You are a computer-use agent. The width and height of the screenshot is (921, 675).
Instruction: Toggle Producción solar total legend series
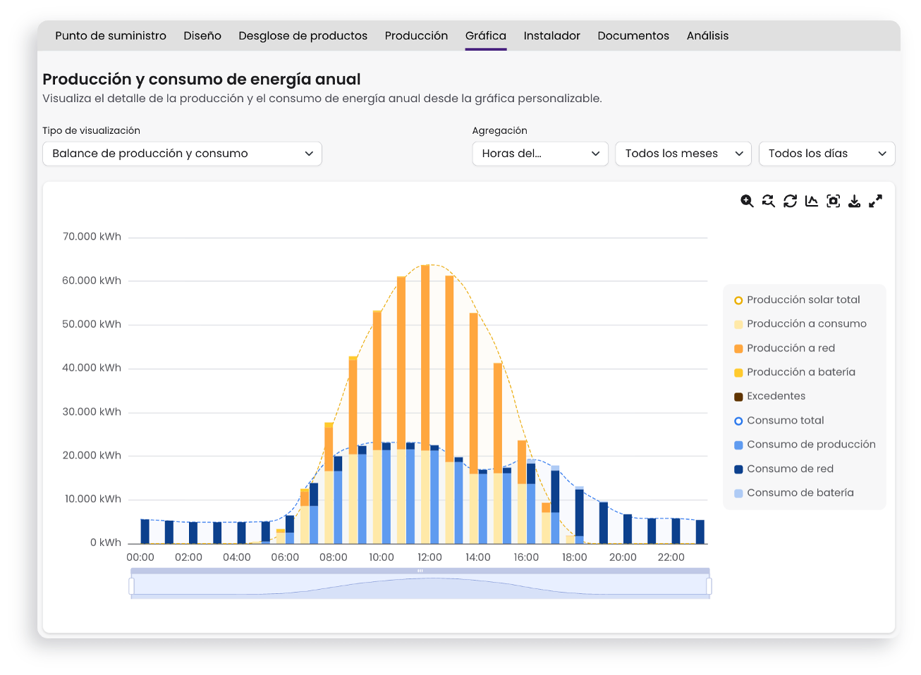click(797, 300)
